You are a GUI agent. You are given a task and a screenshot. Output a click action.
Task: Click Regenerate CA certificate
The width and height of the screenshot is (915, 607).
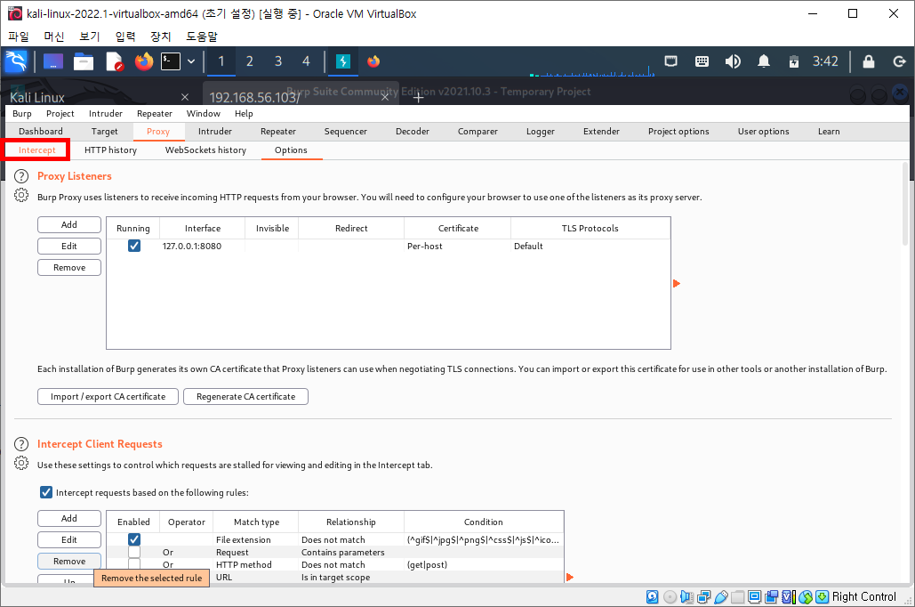click(x=245, y=397)
